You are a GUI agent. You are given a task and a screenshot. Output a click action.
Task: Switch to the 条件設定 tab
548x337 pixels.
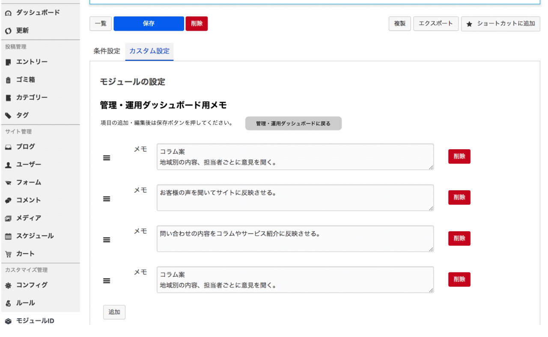107,51
